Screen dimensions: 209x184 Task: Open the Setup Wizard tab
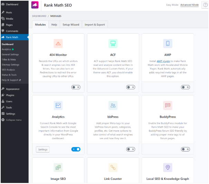[71, 25]
